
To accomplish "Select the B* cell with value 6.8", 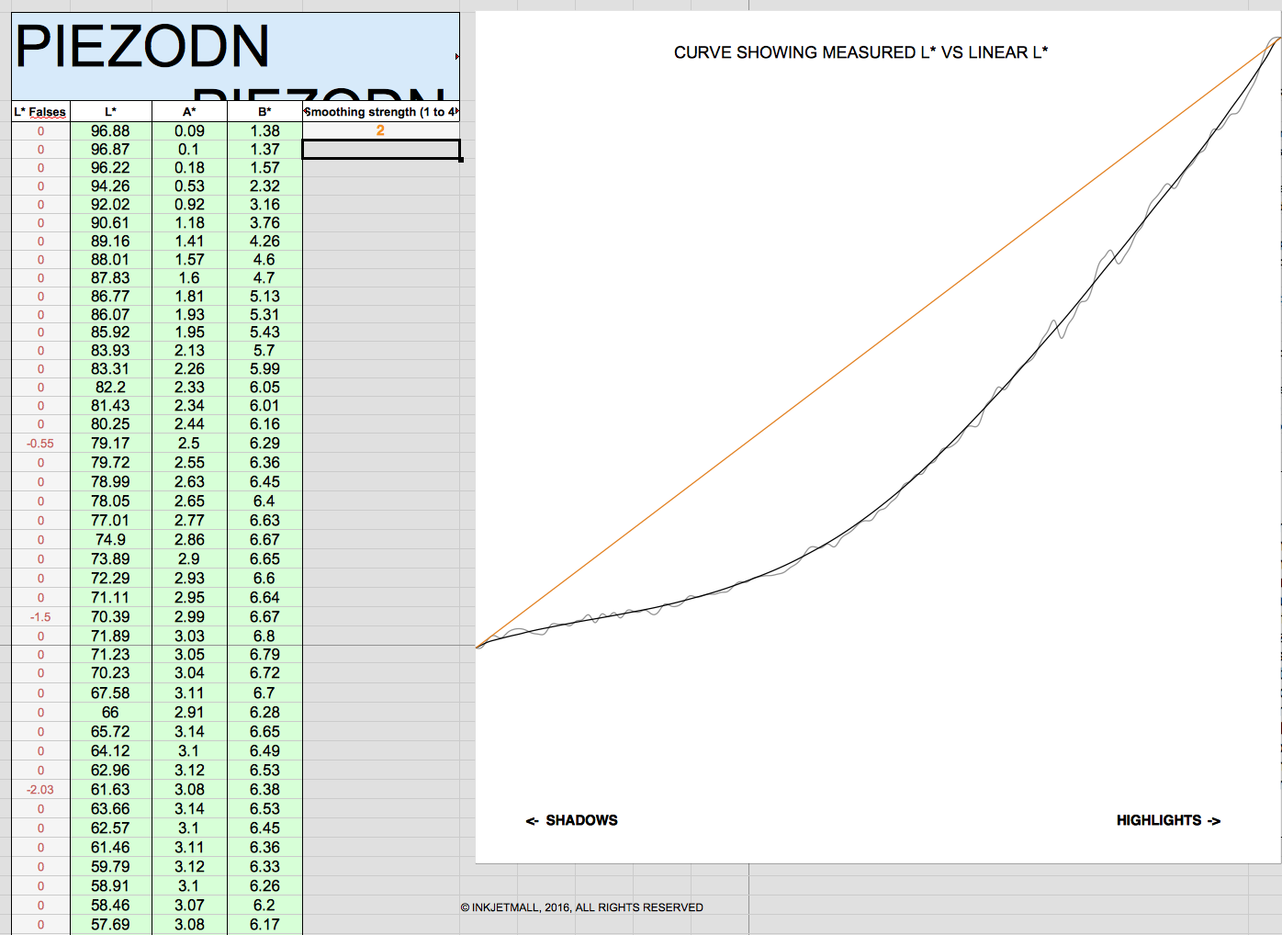I will [264, 636].
